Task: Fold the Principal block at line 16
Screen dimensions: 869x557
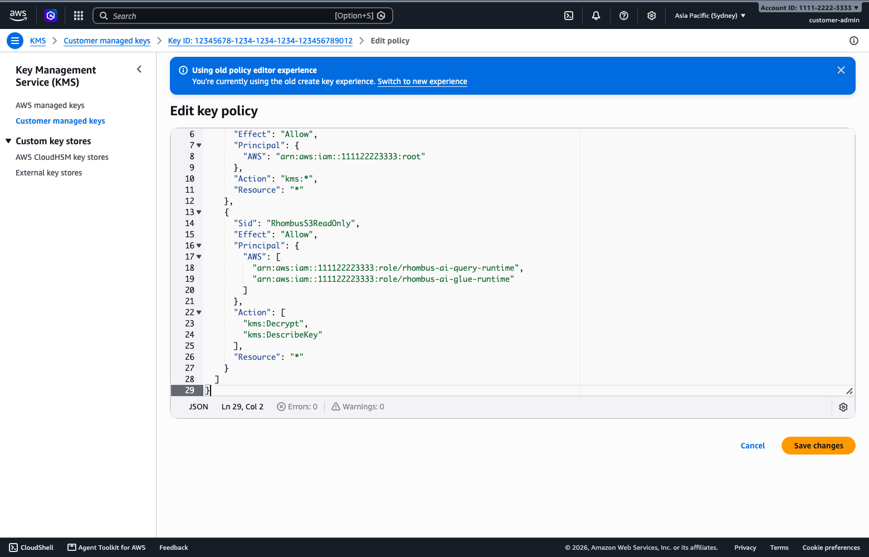Action: click(199, 246)
